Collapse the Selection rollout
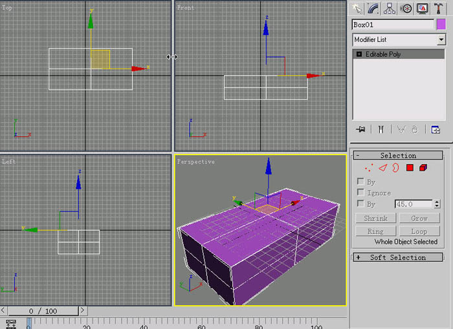 [398, 156]
